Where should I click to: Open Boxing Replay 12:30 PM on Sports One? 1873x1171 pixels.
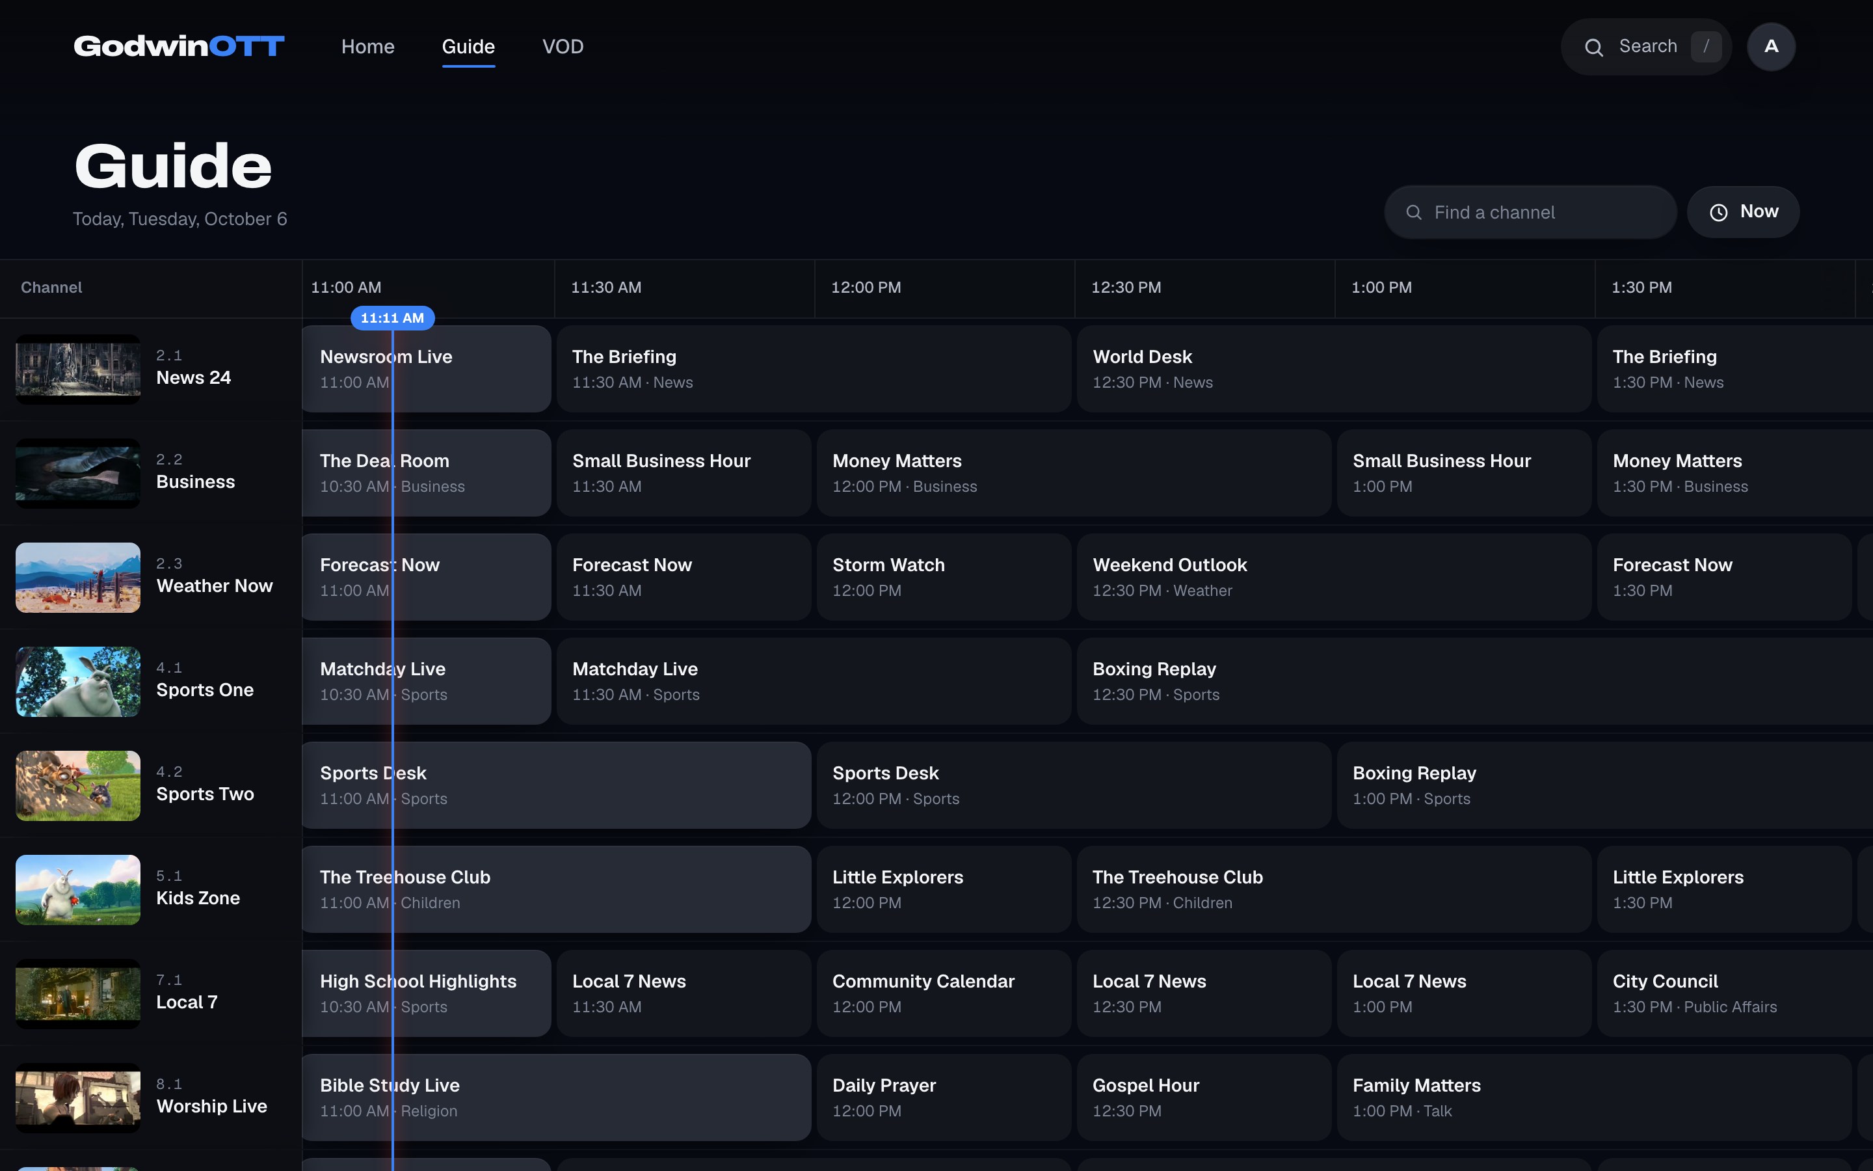1474,680
